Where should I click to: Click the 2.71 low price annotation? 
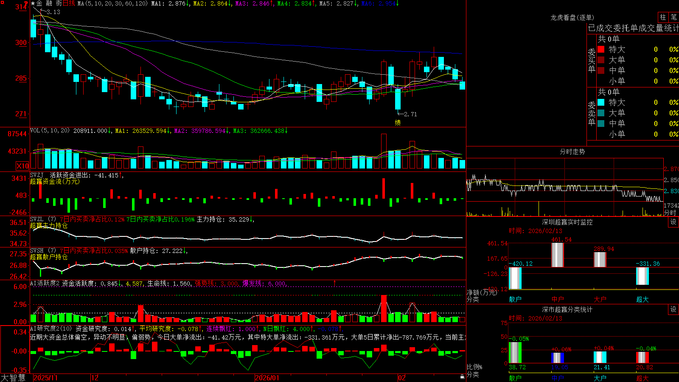[410, 114]
